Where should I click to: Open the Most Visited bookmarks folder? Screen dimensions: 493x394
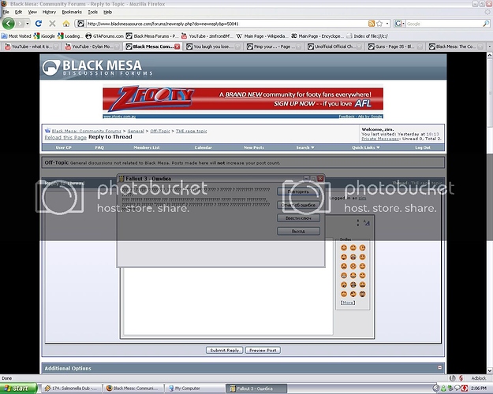[17, 36]
